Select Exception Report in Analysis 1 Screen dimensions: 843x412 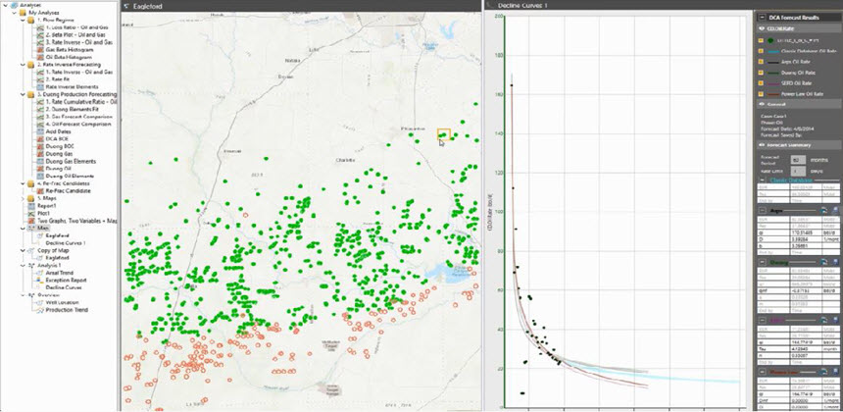[66, 280]
